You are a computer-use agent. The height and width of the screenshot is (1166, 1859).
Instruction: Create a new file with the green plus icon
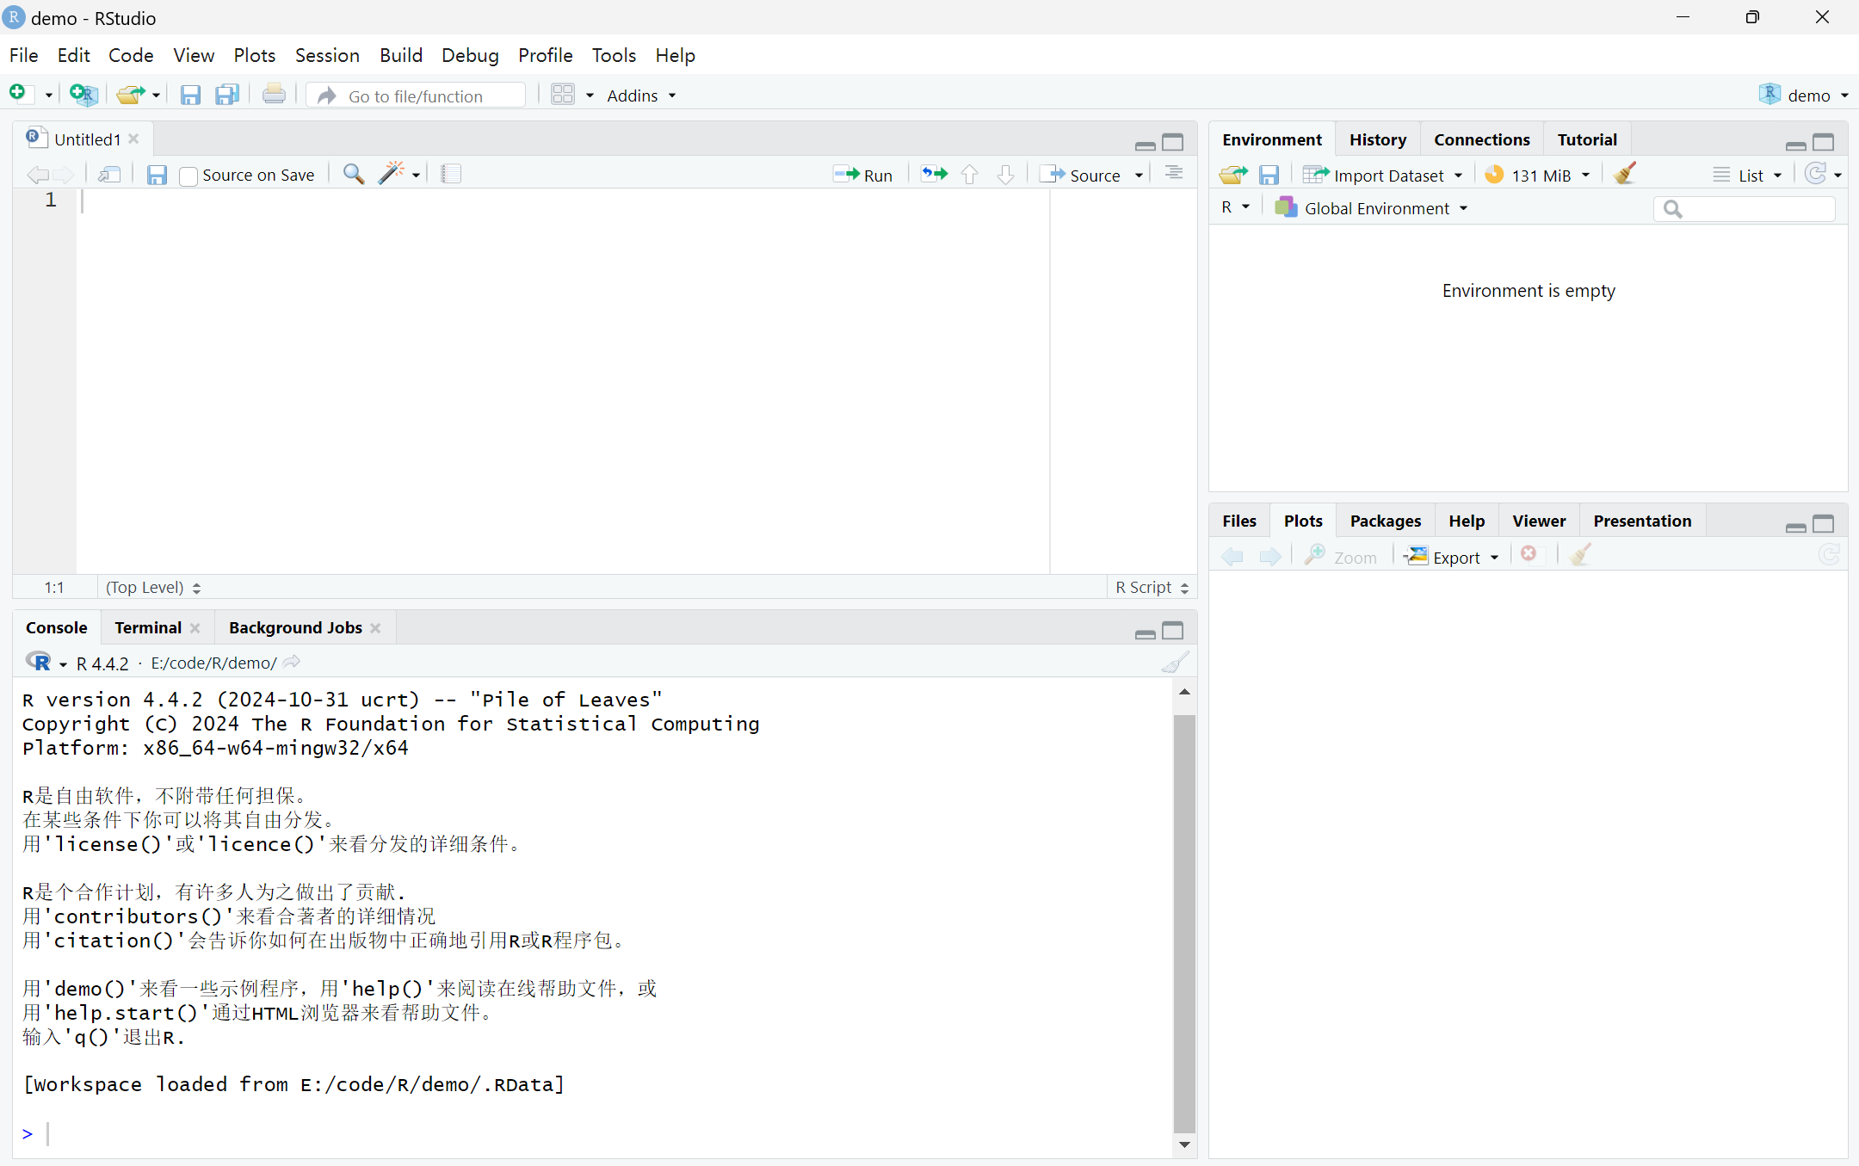click(18, 94)
